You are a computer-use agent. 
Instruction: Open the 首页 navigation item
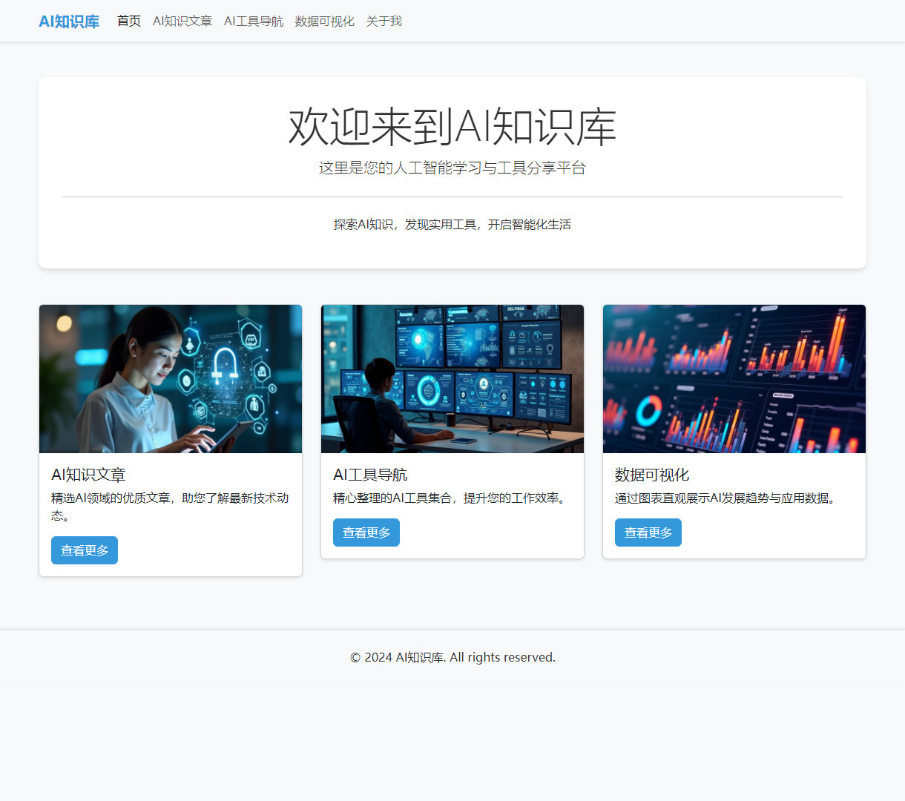(x=128, y=21)
